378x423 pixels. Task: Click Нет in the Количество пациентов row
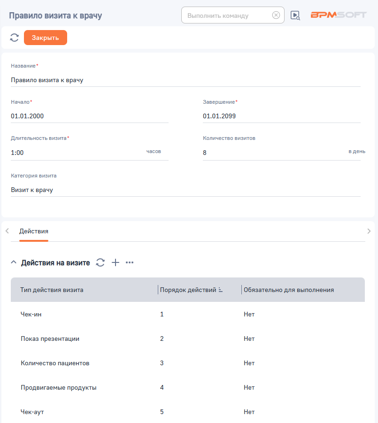[249, 363]
